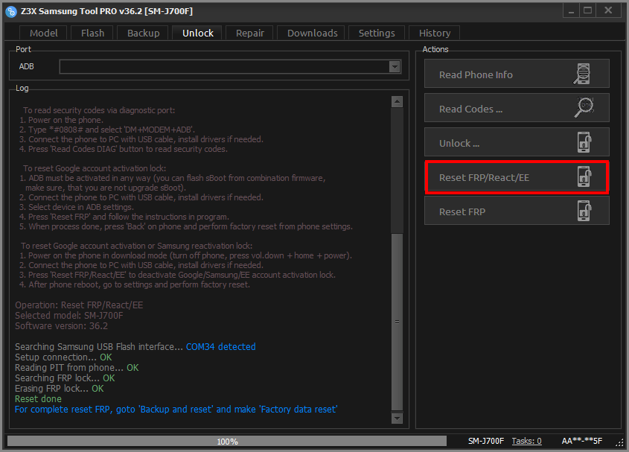This screenshot has width=629, height=452.
Task: Click the 100% progress bar
Action: 226,441
